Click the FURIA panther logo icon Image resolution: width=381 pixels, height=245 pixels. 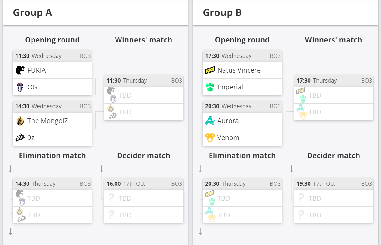[x=20, y=70]
